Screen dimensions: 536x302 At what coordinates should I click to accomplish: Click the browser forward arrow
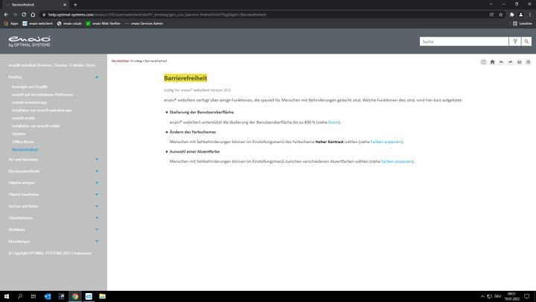(15, 15)
